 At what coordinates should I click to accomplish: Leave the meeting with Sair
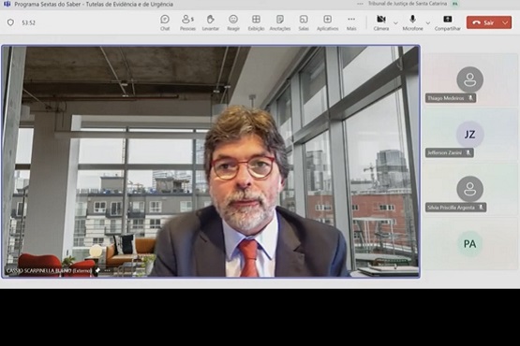[x=484, y=22]
